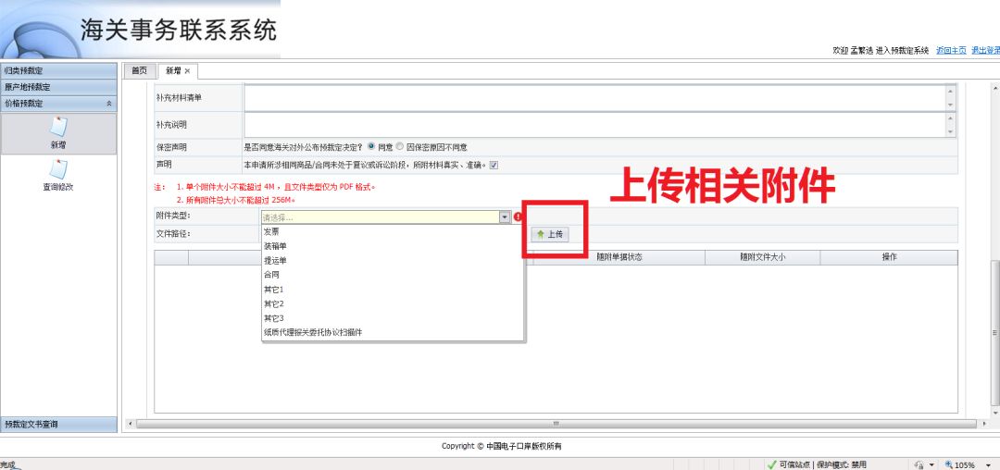The height and width of the screenshot is (470, 1000).
Task: Click the 返回主页 link
Action: click(951, 50)
